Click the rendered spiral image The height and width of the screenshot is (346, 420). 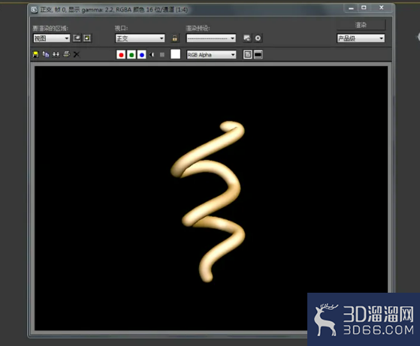208,201
